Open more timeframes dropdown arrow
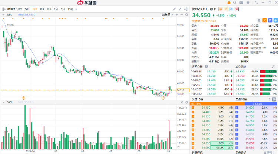Screen dimensions: 278x154 coord(76,9)
